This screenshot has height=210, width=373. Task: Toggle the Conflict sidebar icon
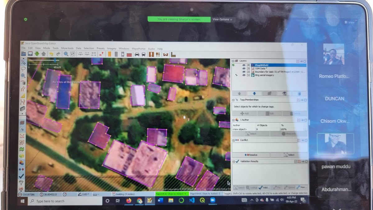[x=21, y=169]
